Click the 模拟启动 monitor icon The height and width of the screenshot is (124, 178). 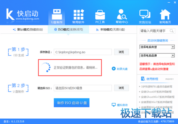[x=114, y=105]
